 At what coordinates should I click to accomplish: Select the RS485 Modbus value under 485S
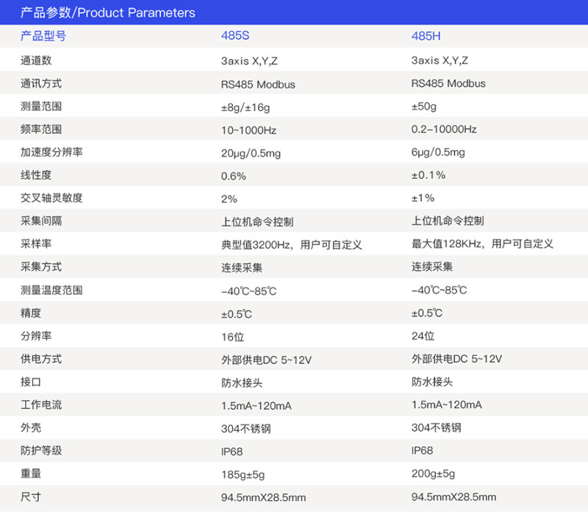[x=256, y=83]
